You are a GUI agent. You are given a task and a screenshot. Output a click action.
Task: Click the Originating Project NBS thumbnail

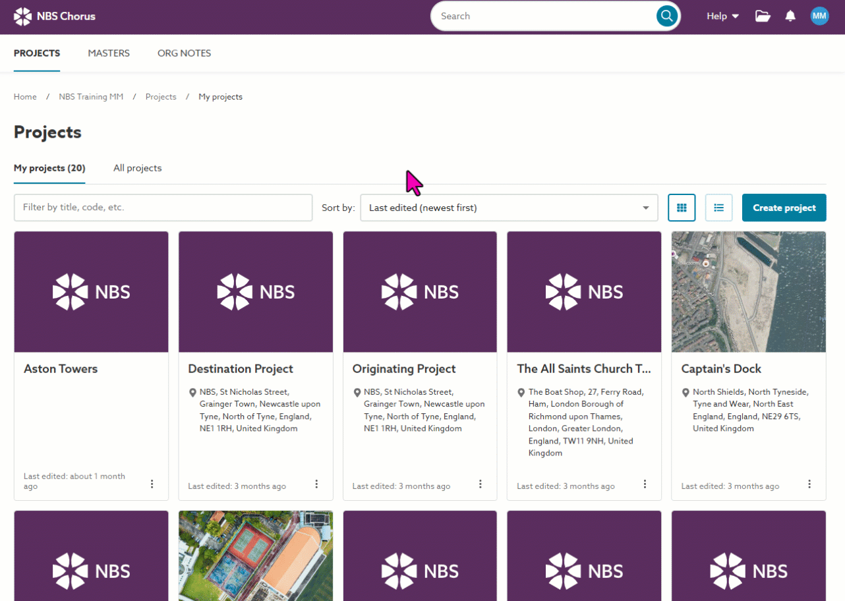(x=420, y=292)
